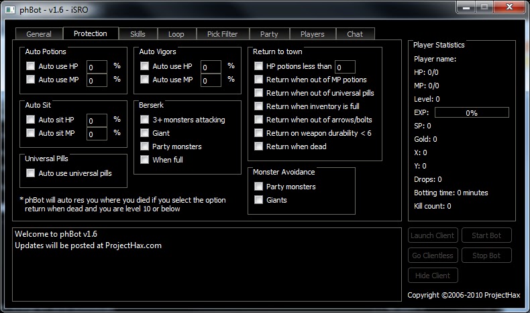
Task: Select the Protection tab
Action: 91,33
